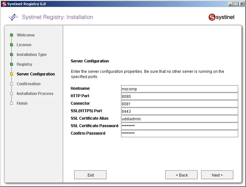Select the Registry step in sidebar
The image size is (246, 187).
(x=24, y=64)
